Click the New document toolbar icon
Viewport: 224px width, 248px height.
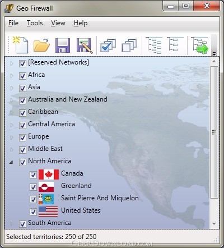[x=20, y=45]
